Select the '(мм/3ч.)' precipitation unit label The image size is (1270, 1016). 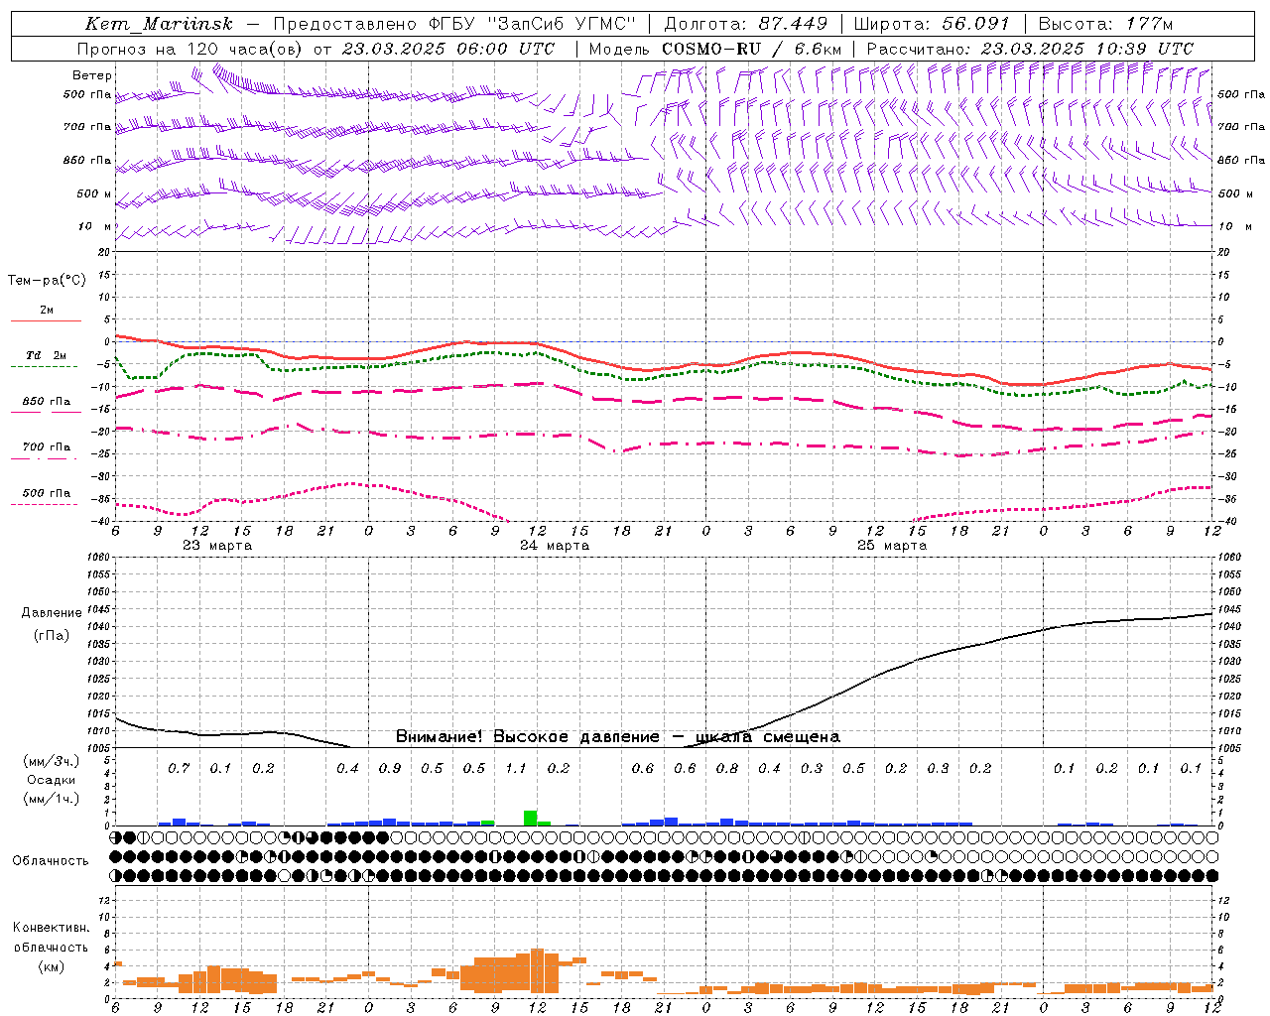click(x=51, y=761)
